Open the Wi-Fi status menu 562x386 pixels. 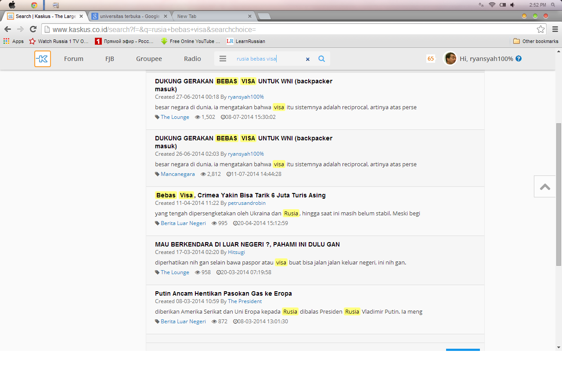click(492, 5)
